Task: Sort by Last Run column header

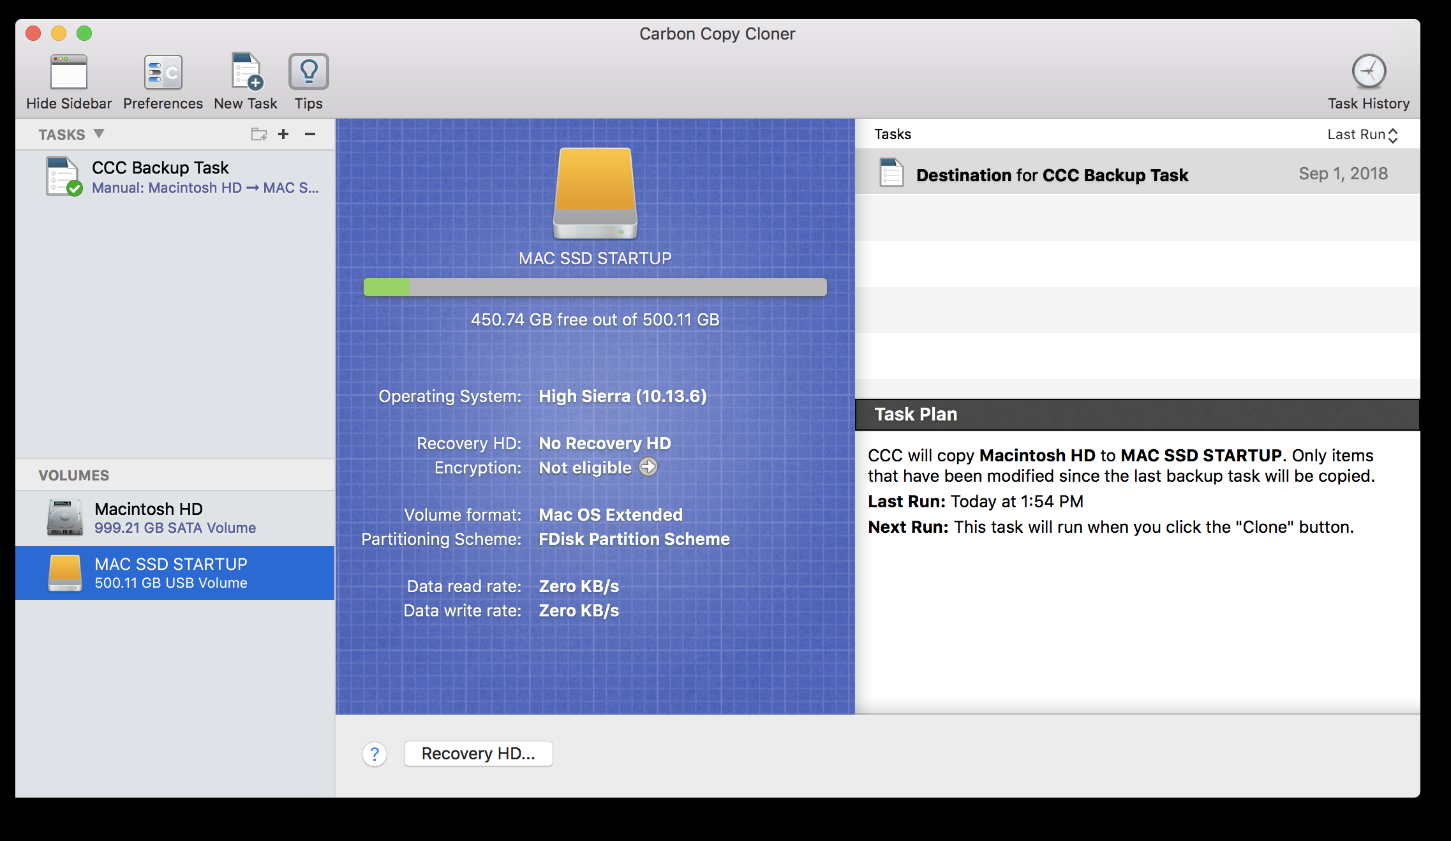Action: coord(1362,135)
